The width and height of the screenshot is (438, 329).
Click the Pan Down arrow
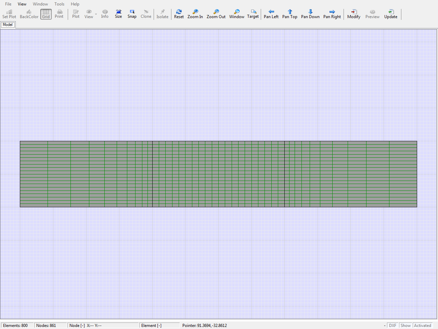(x=310, y=14)
